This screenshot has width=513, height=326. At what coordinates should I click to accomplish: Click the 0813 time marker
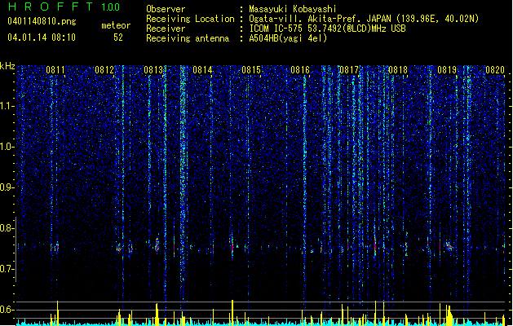[153, 70]
